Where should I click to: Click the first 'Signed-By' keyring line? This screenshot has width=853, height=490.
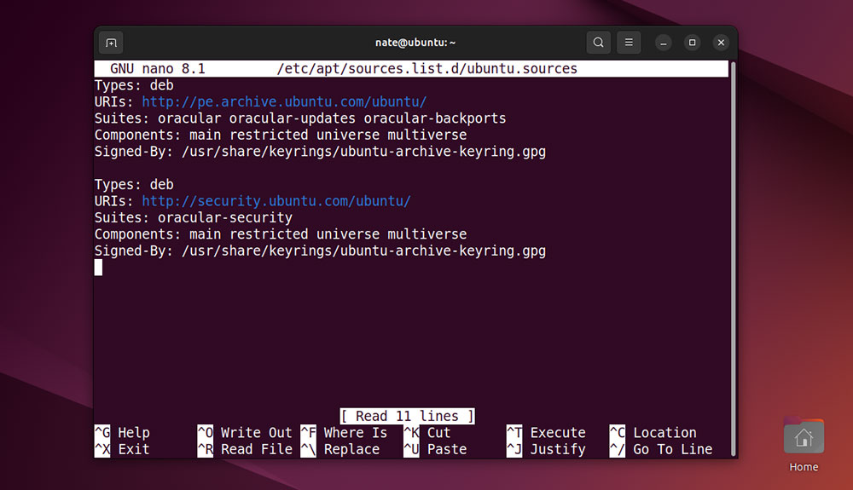coord(320,152)
